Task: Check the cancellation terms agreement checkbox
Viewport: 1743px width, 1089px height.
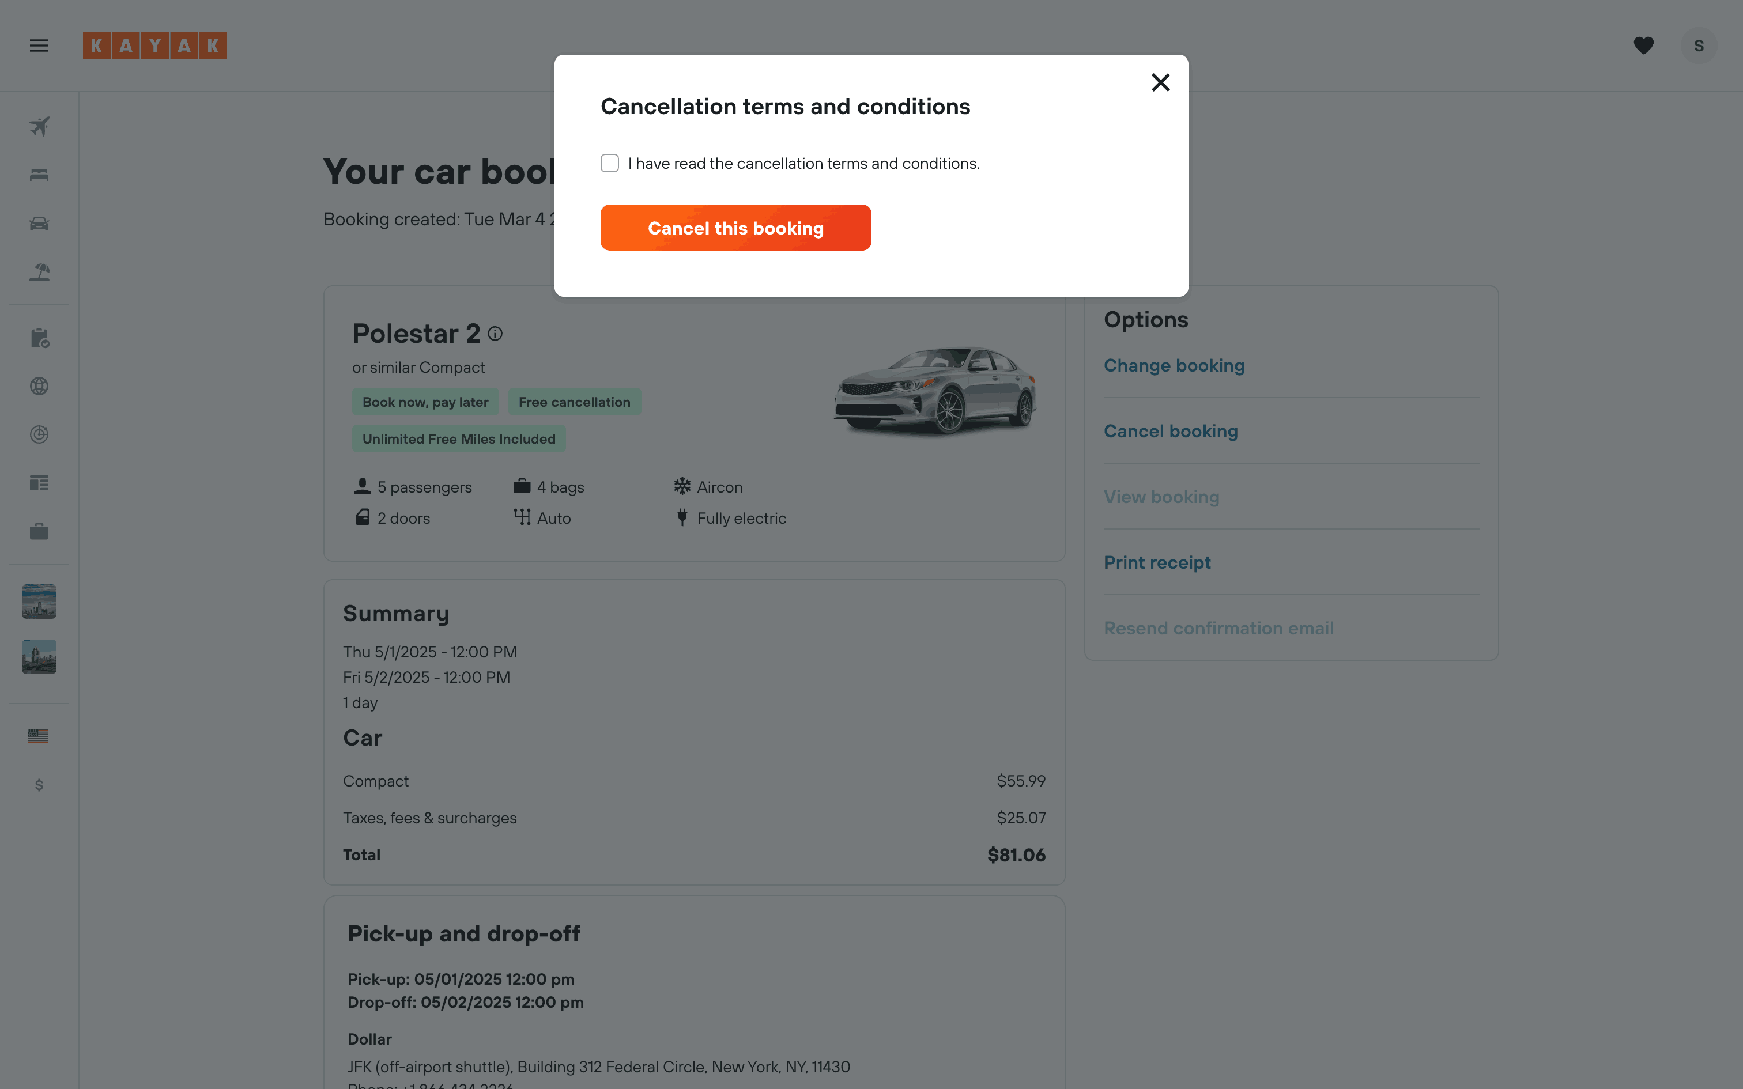Action: (609, 164)
